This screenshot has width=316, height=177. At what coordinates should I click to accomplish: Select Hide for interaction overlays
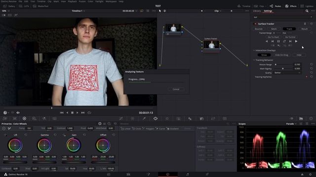[x=299, y=55]
